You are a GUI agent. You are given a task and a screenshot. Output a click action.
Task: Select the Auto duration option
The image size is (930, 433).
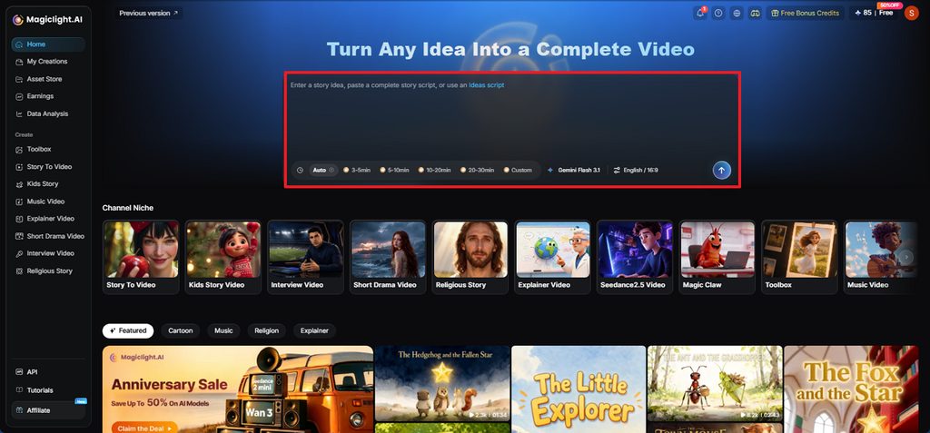[323, 171]
